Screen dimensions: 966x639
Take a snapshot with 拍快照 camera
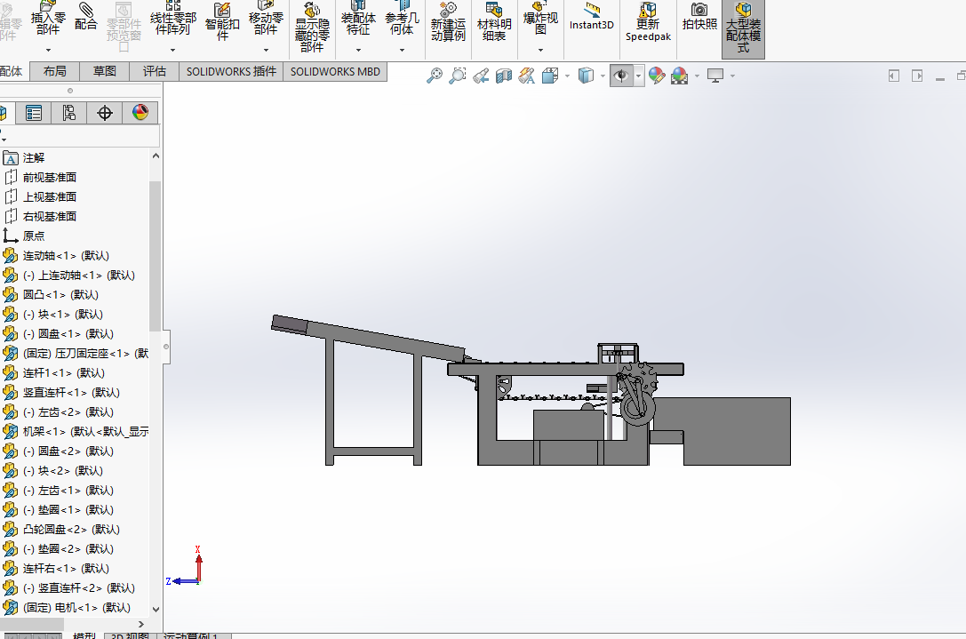(699, 18)
